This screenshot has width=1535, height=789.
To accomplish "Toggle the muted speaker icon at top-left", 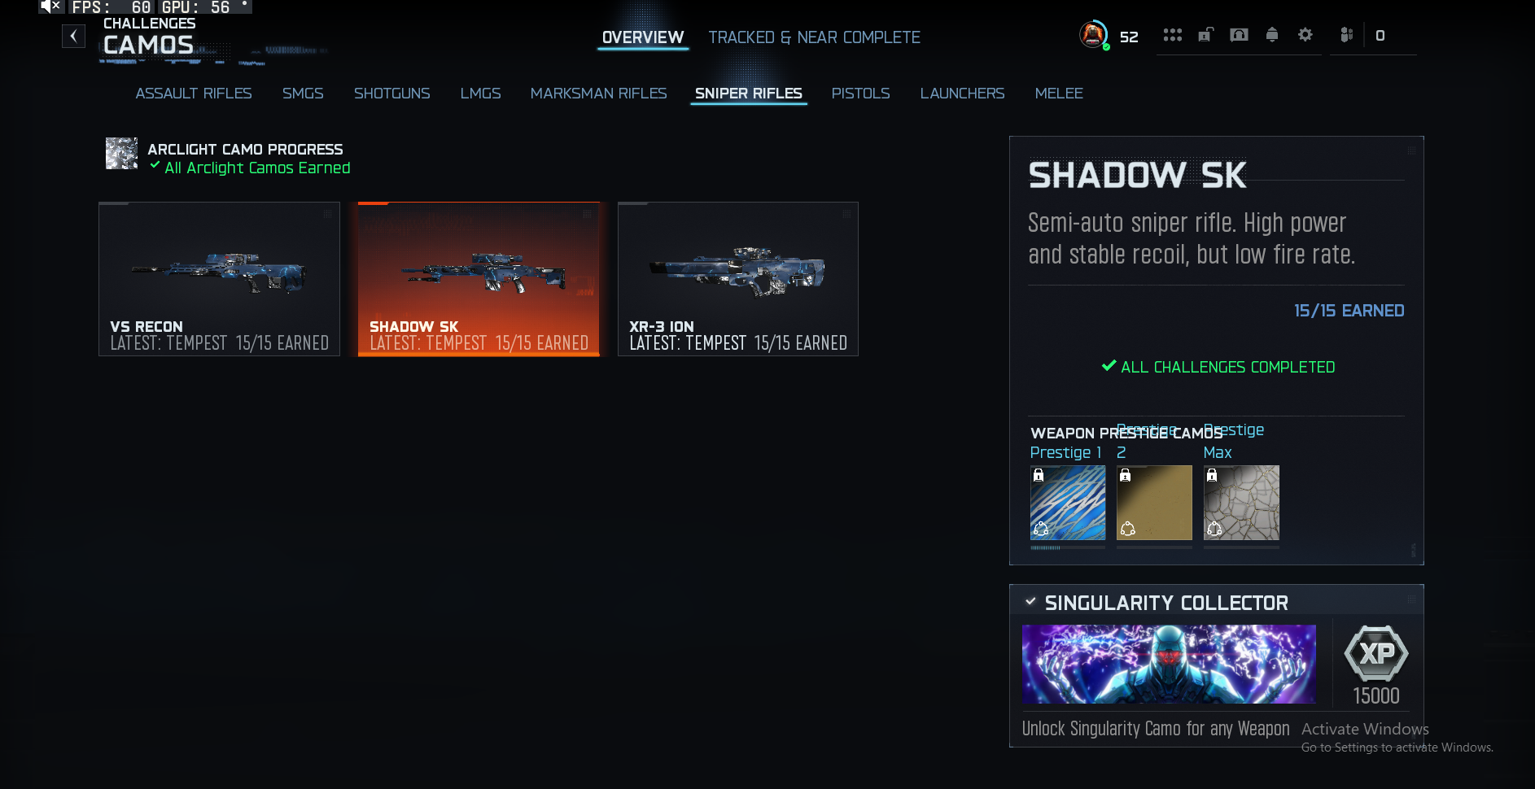I will 50,7.
